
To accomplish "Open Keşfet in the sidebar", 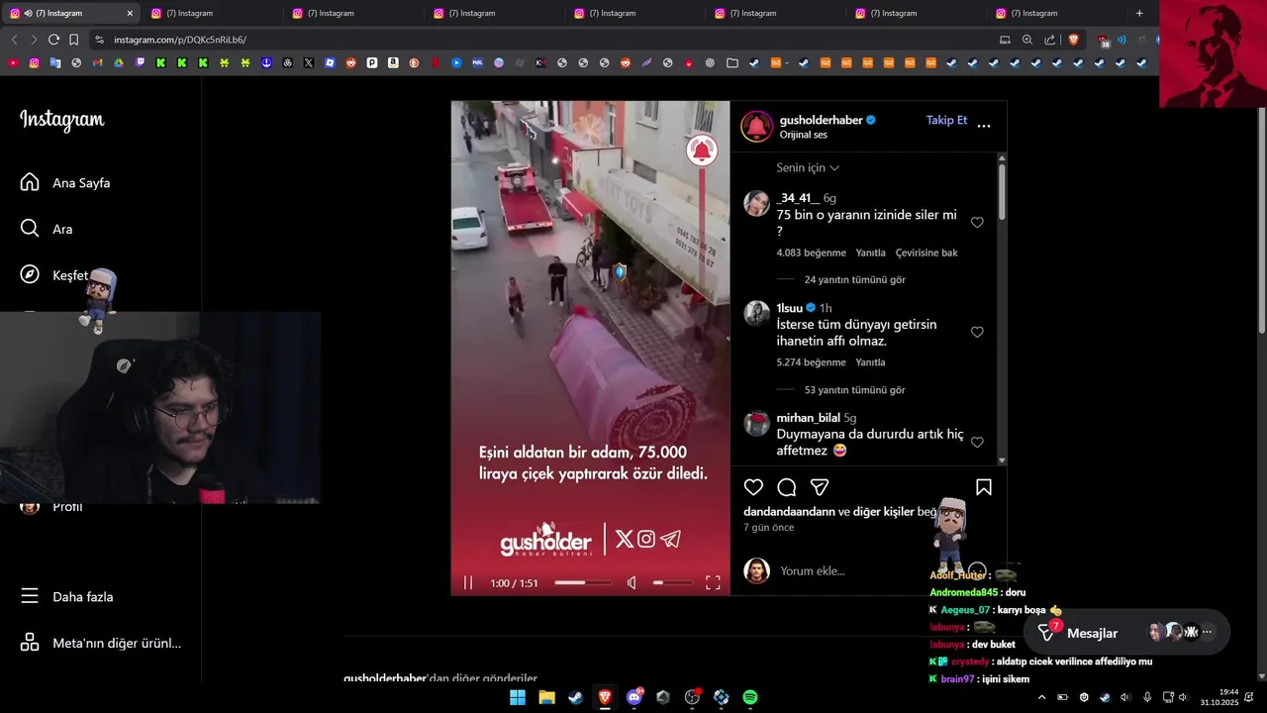I will tap(53, 275).
